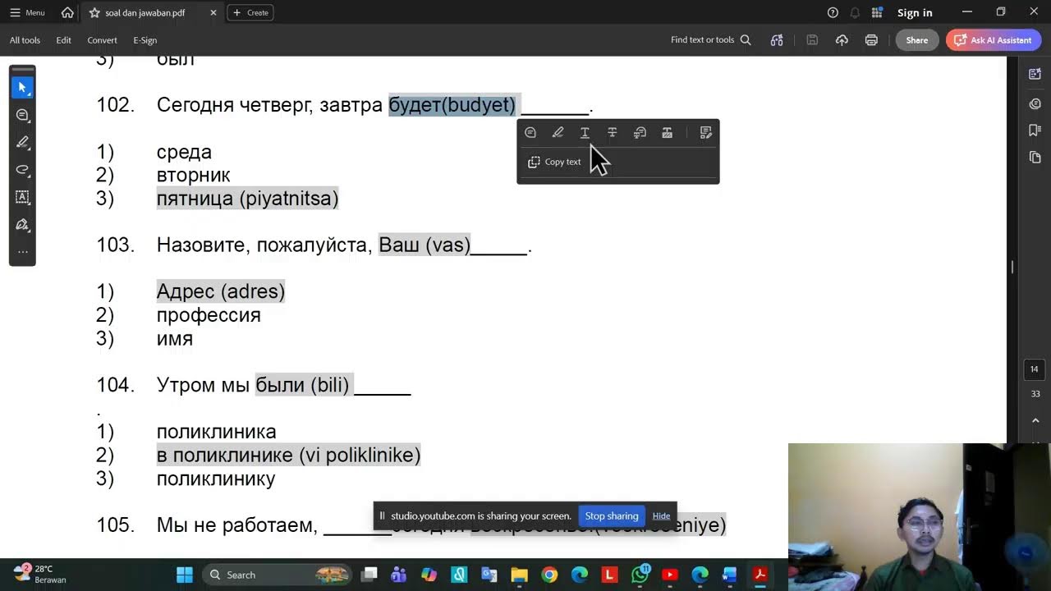Image resolution: width=1051 pixels, height=591 pixels.
Task: Click Find text or tools search
Action: click(x=711, y=39)
